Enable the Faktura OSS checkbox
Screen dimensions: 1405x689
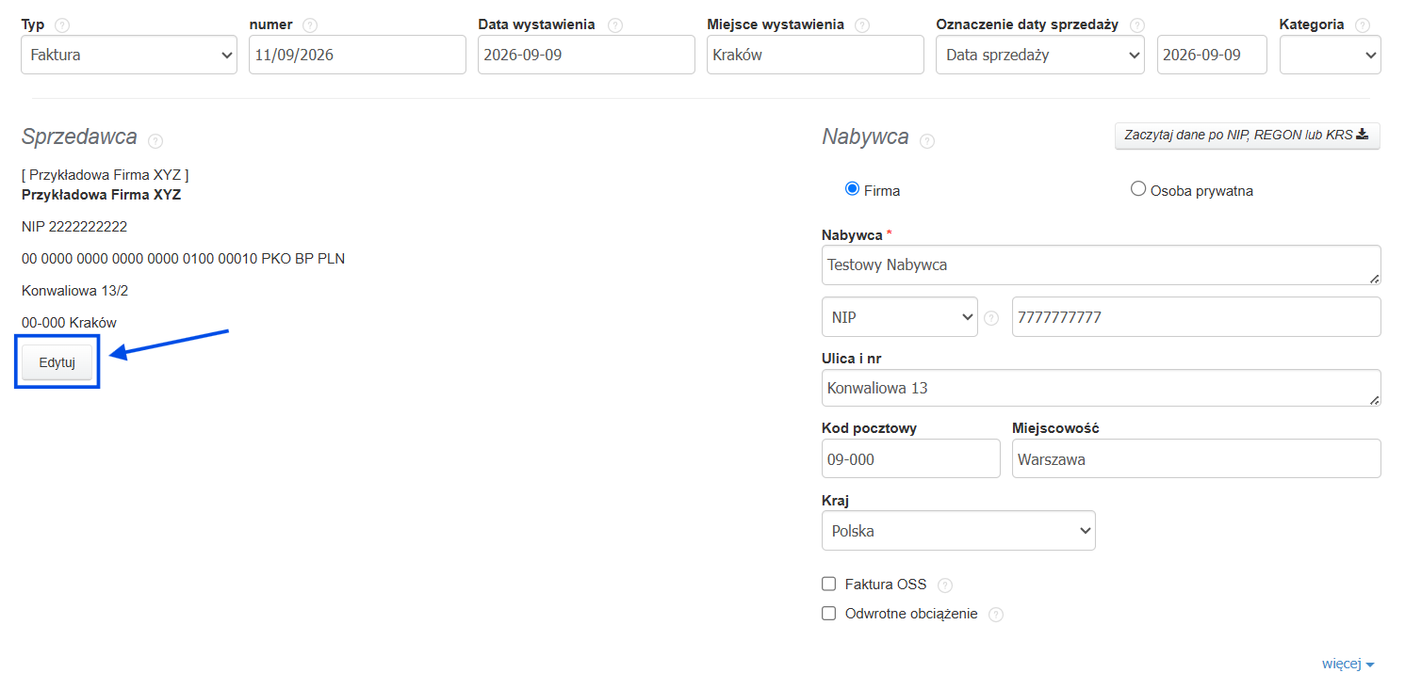(829, 584)
